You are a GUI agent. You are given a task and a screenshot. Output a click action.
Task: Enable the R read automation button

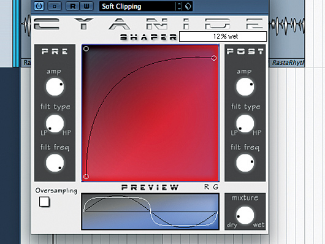pos(72,6)
